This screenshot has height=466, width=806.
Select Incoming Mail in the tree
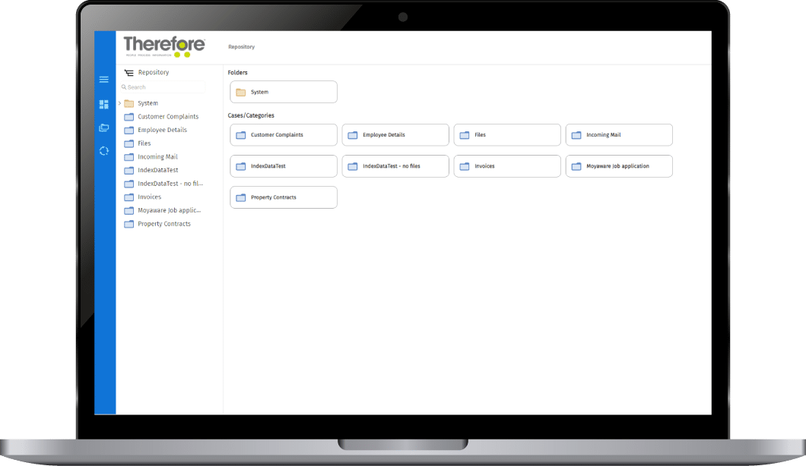click(157, 157)
